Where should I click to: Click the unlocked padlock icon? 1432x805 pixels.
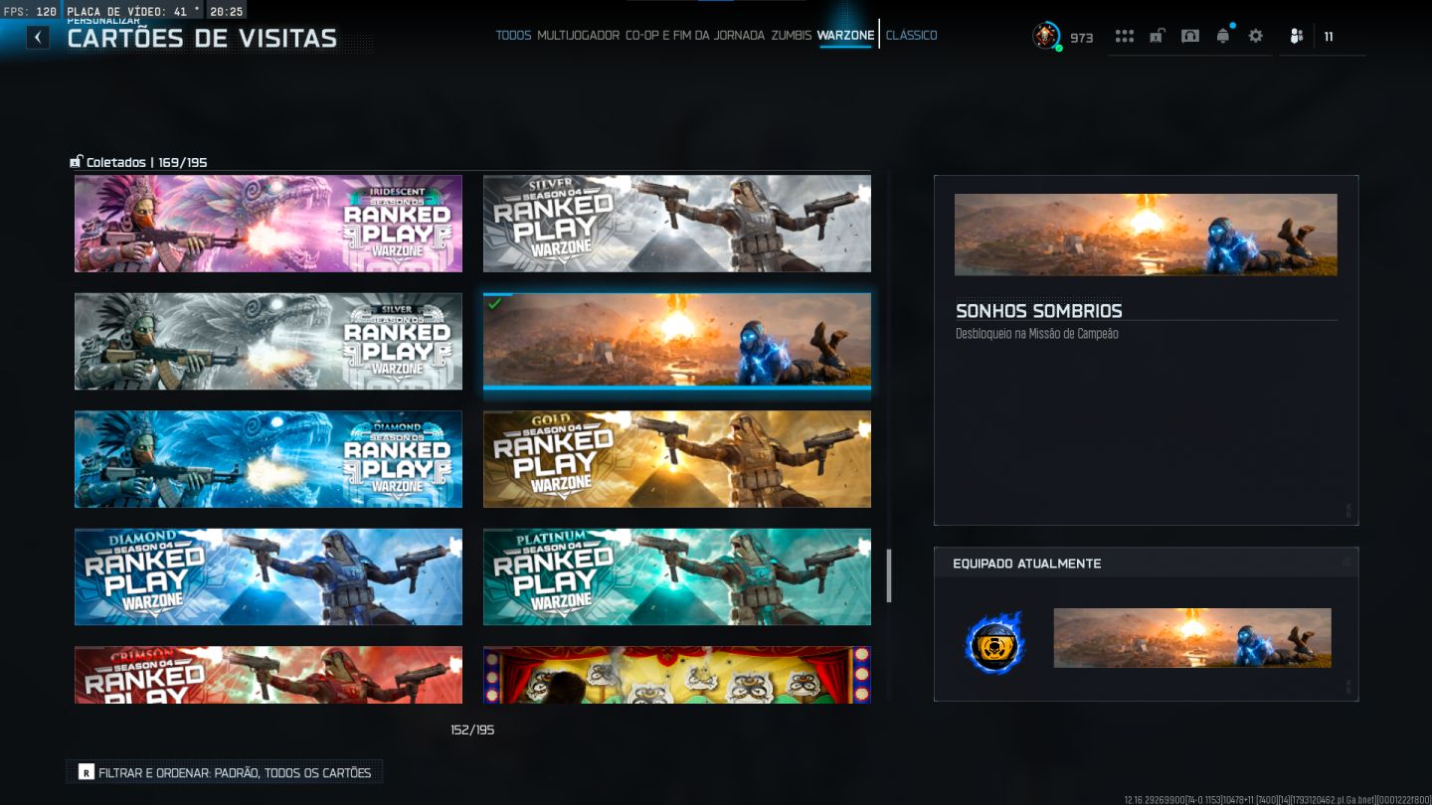tap(1158, 36)
